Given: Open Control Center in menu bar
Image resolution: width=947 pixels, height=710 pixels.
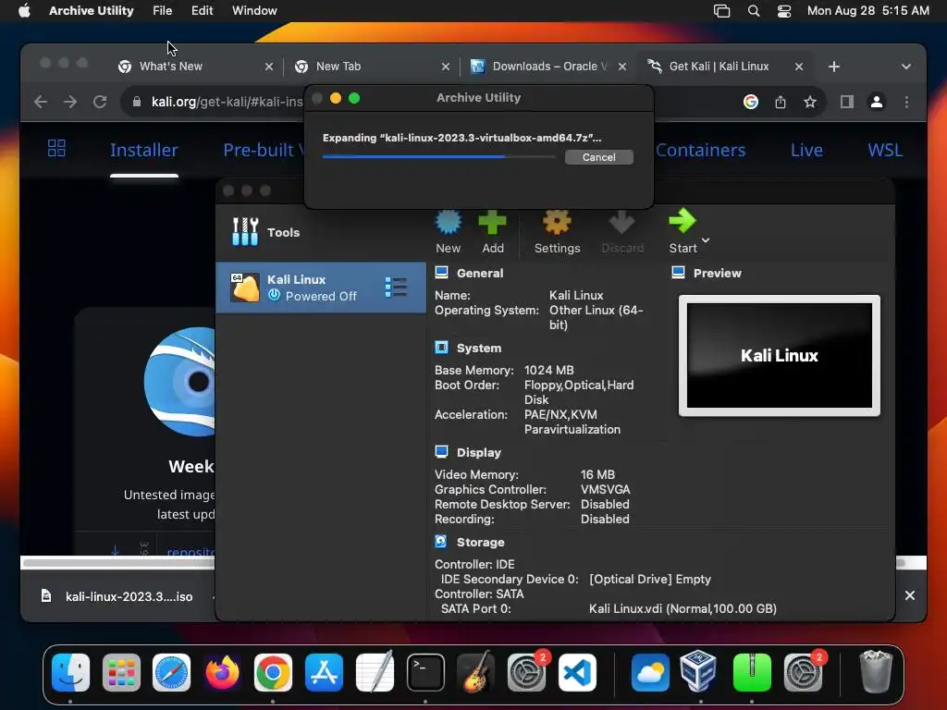Looking at the screenshot, I should click(x=784, y=10).
